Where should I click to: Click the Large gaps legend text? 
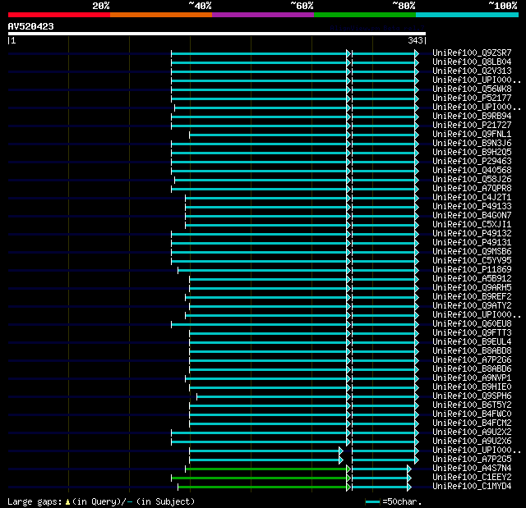click(101, 501)
